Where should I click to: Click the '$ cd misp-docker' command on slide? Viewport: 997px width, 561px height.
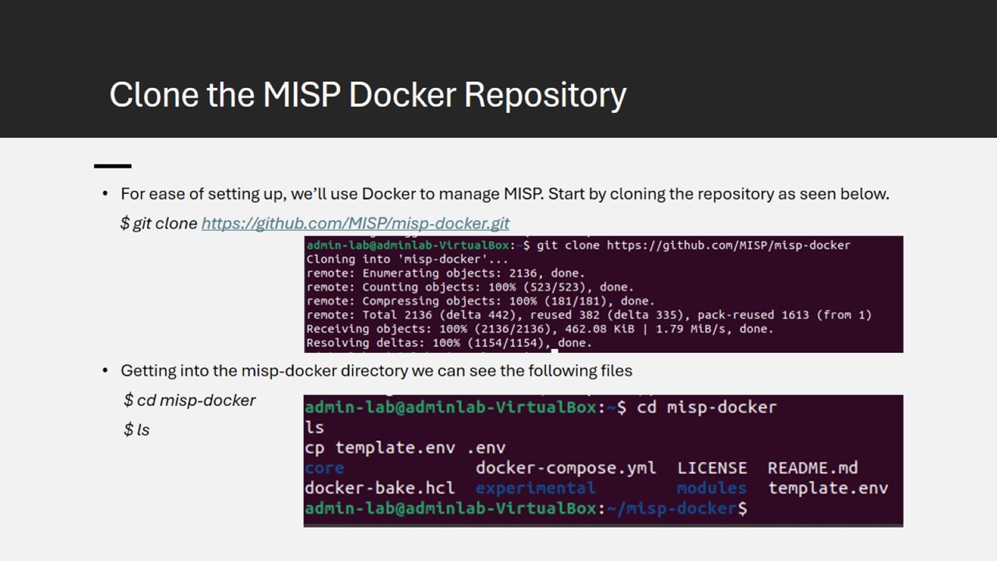click(x=189, y=400)
